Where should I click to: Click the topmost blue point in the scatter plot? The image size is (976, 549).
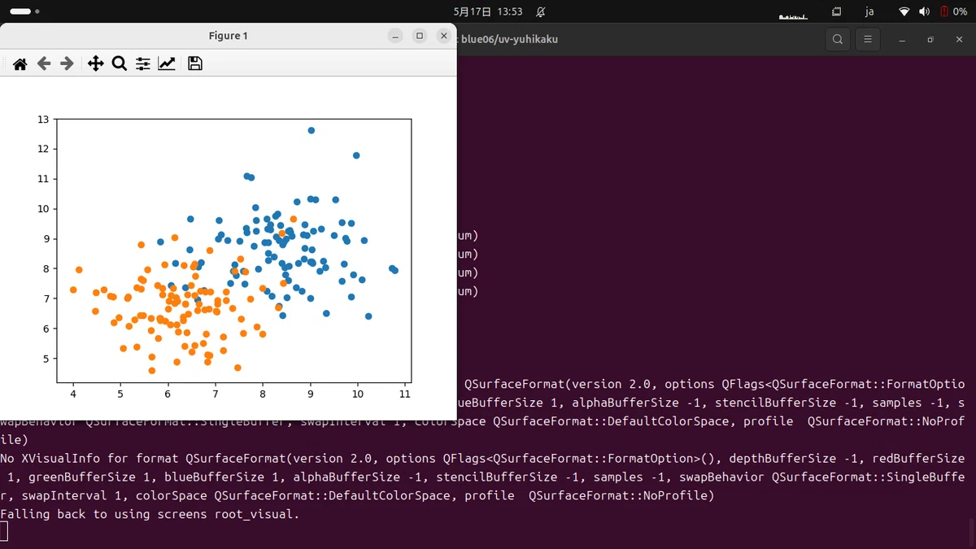tap(312, 130)
